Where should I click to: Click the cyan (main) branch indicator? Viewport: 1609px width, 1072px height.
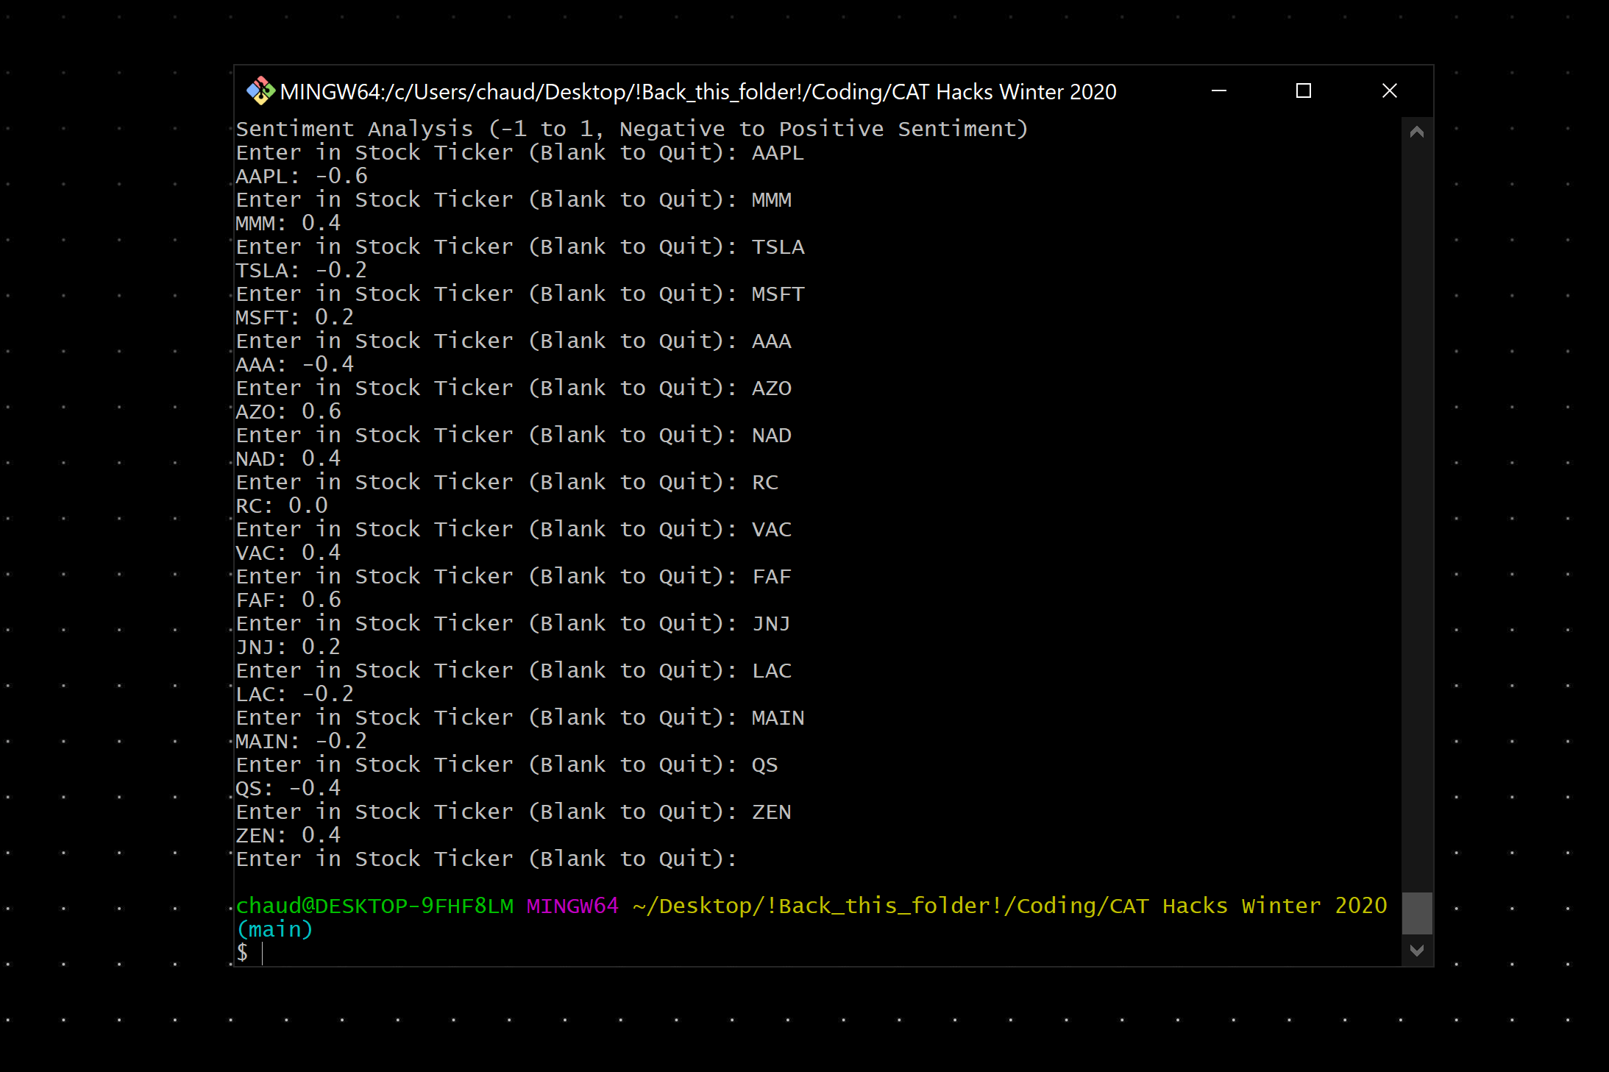(274, 930)
